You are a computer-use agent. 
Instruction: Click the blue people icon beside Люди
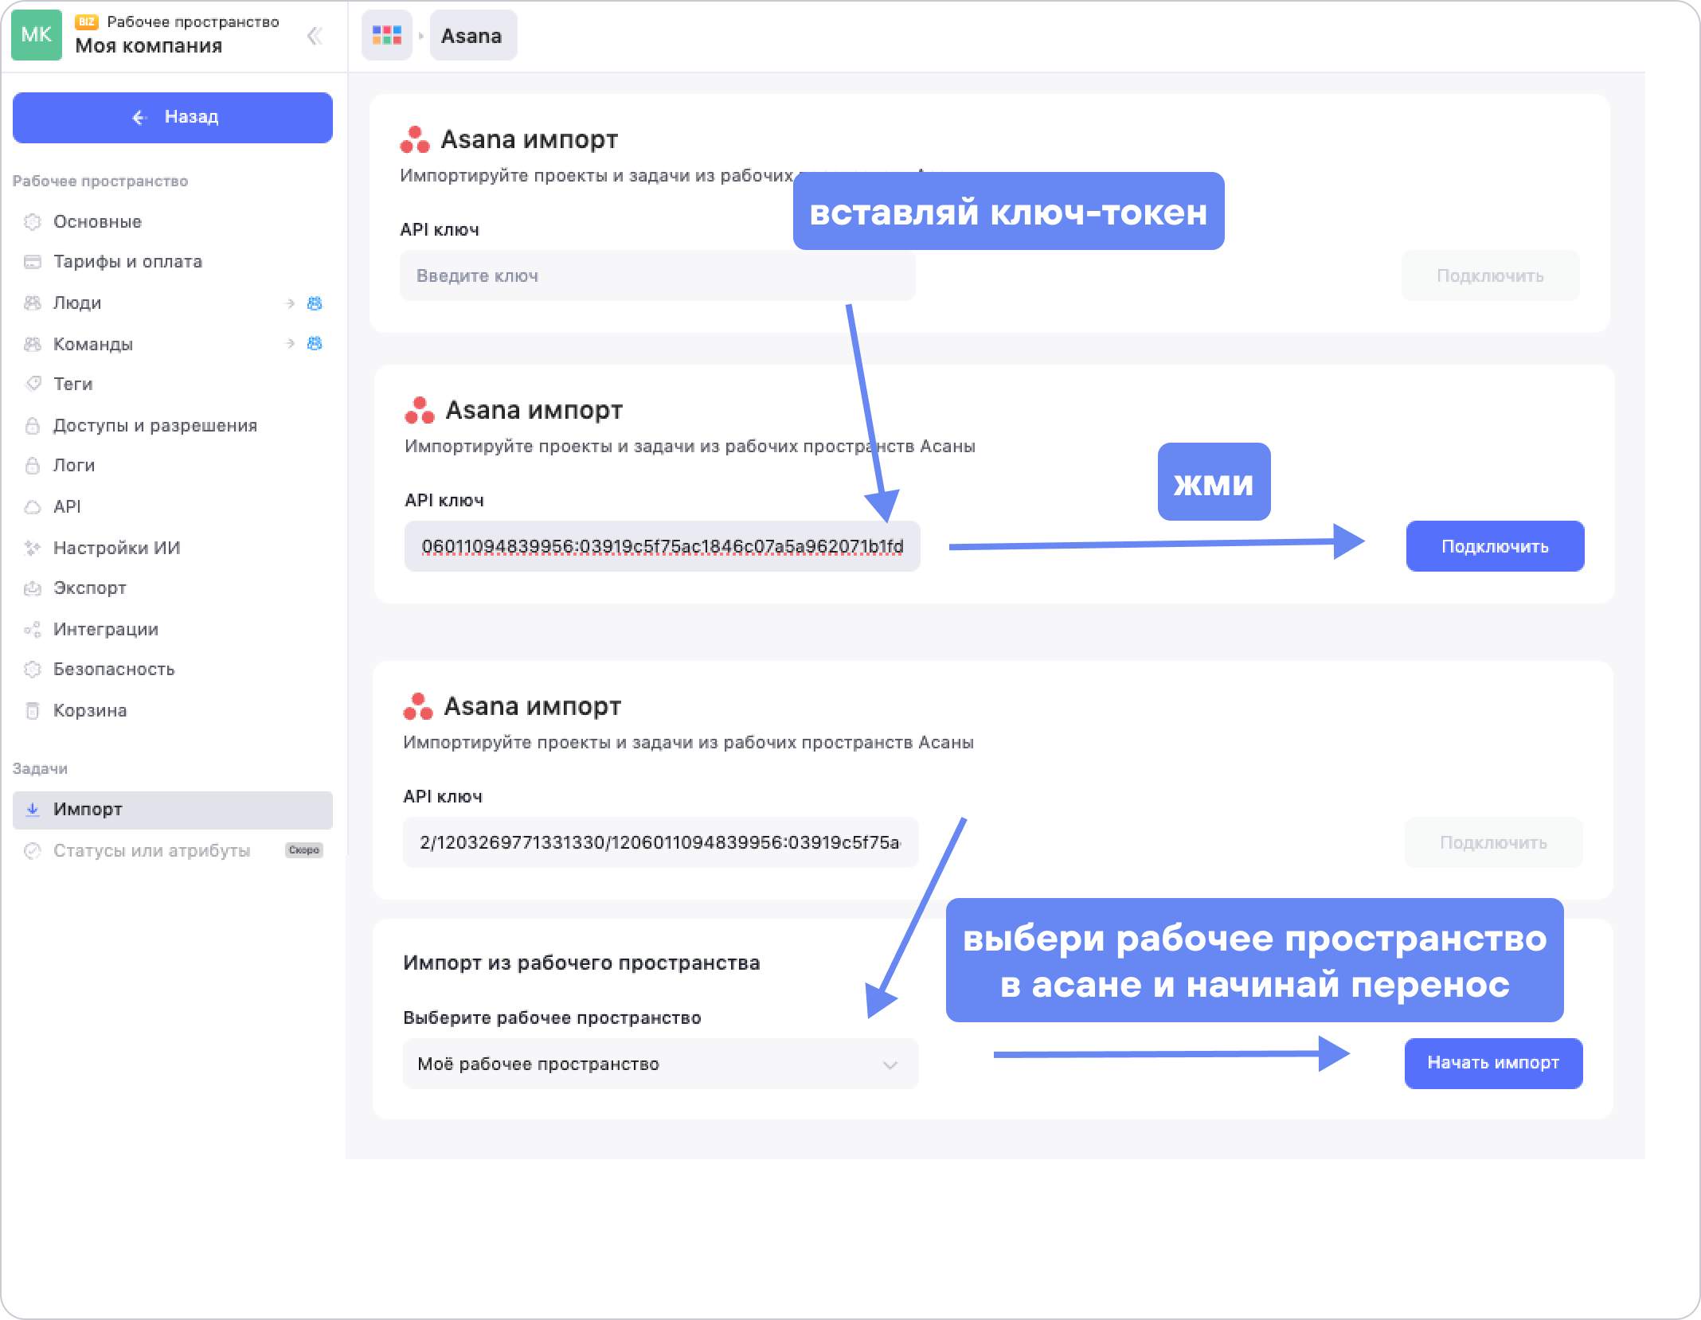point(315,303)
